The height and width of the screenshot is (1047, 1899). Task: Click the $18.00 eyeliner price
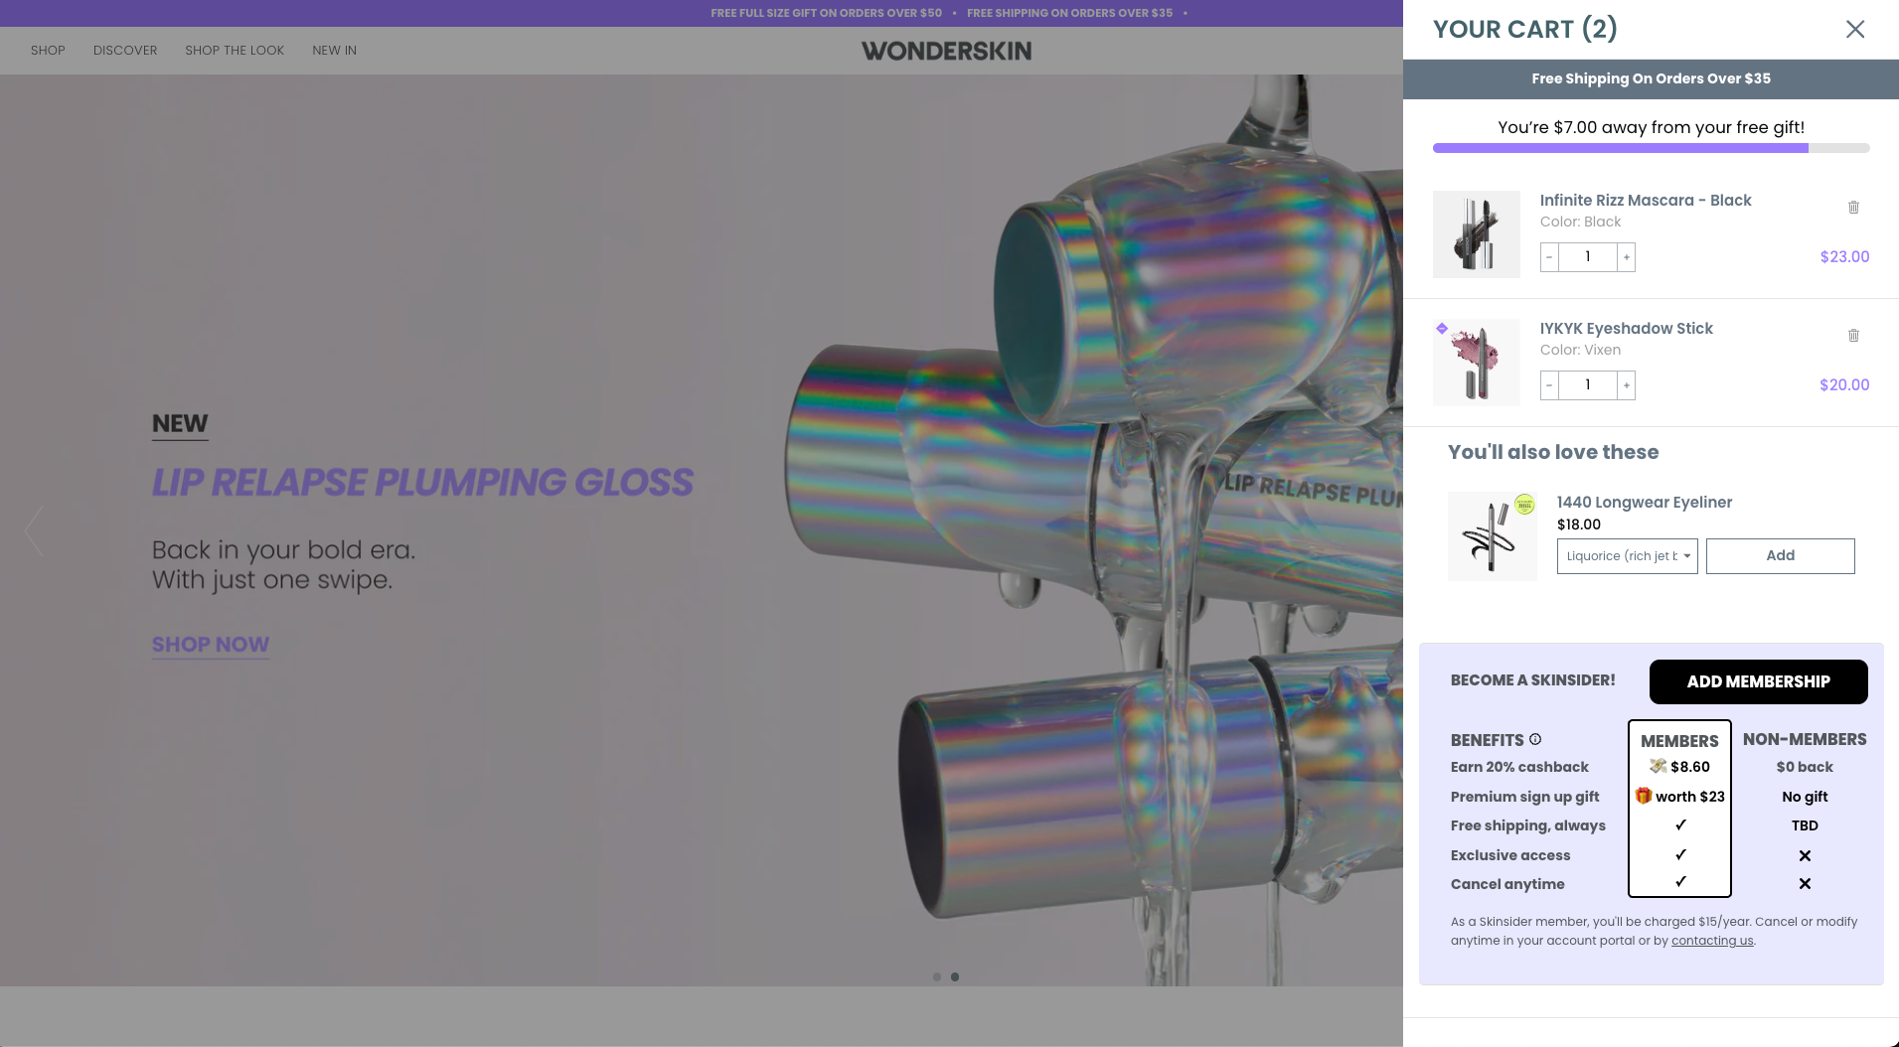[x=1579, y=524]
